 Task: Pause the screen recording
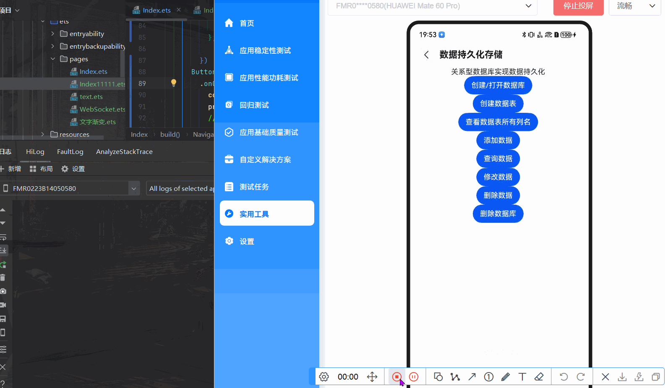414,377
